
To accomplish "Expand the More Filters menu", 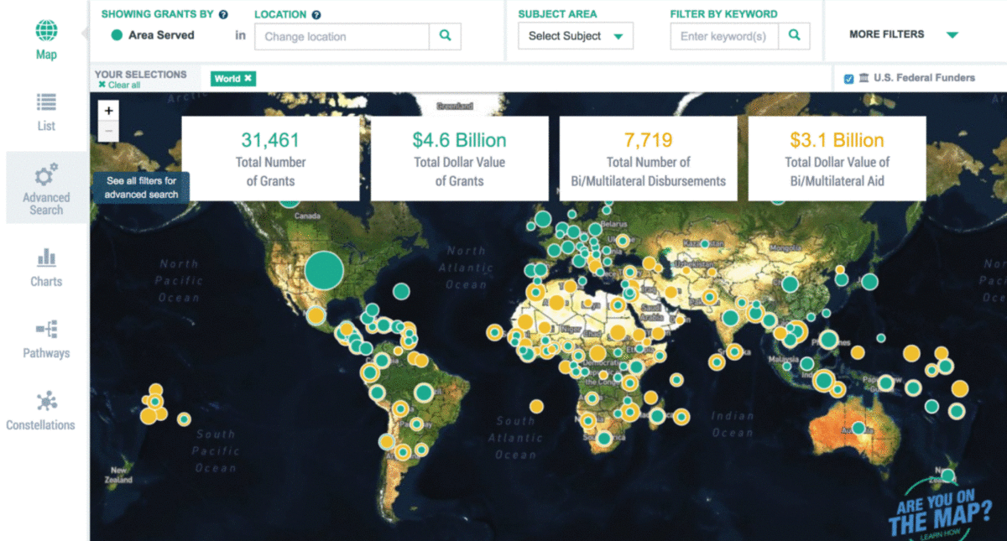I will click(903, 34).
